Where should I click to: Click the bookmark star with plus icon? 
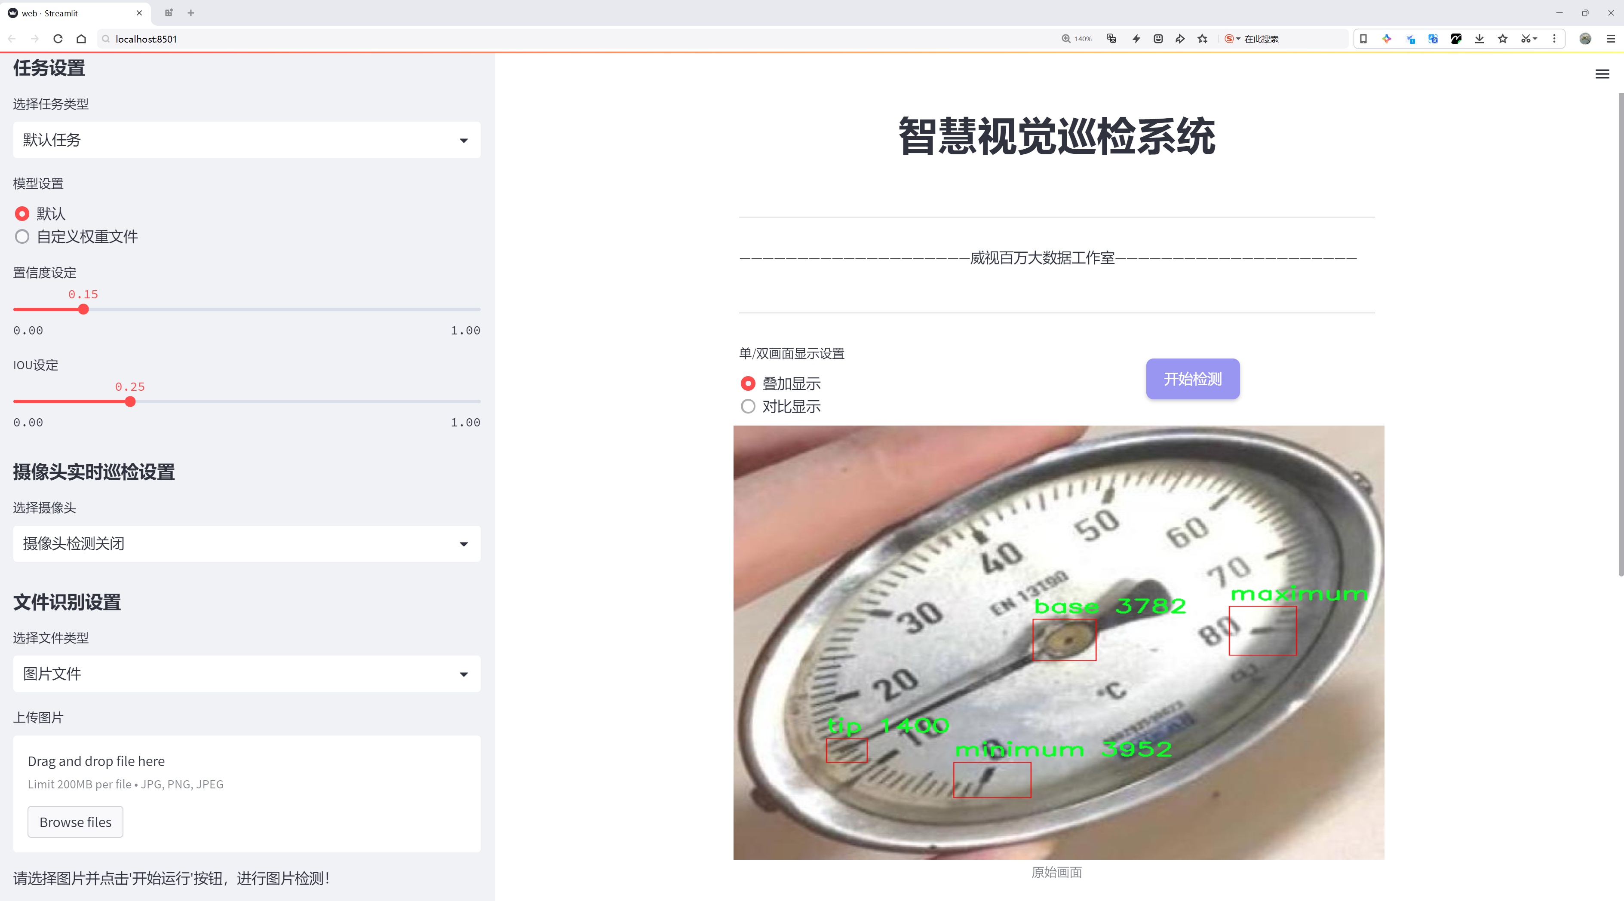[x=1203, y=39]
